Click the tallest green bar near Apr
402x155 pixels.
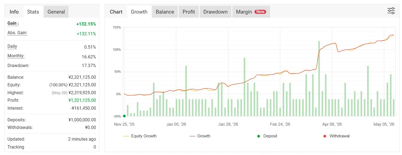[x=319, y=78]
